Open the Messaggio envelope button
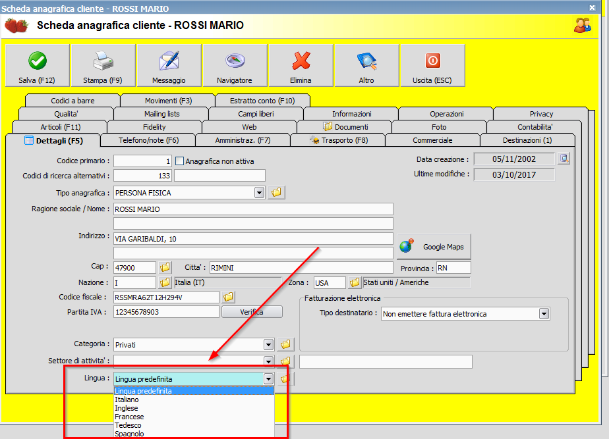This screenshot has height=439, width=609. [169, 66]
